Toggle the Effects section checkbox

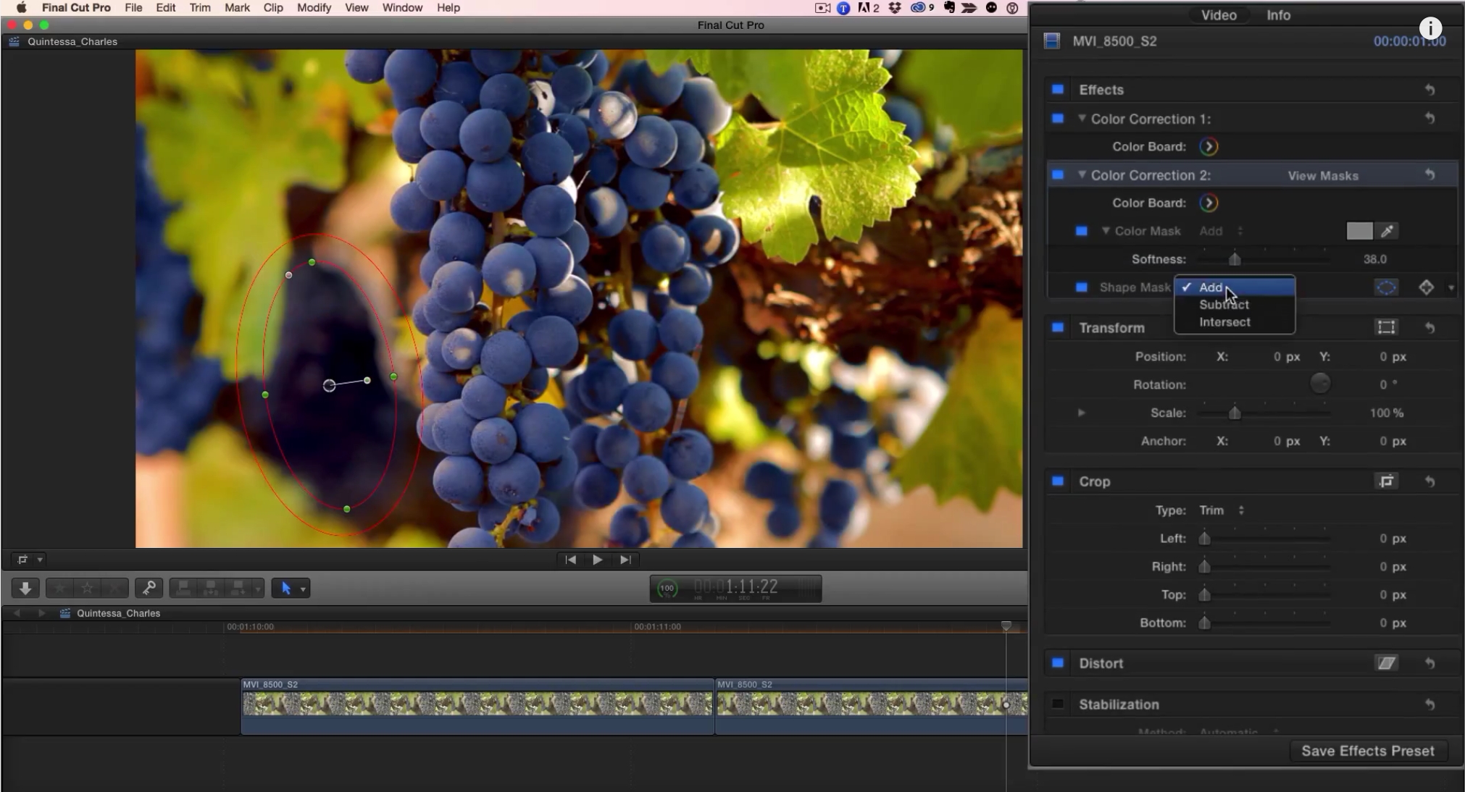tap(1058, 90)
